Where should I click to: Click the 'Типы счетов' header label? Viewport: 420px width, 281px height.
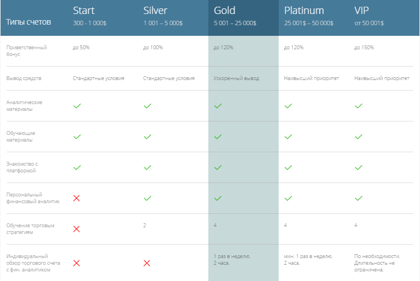[x=28, y=22]
